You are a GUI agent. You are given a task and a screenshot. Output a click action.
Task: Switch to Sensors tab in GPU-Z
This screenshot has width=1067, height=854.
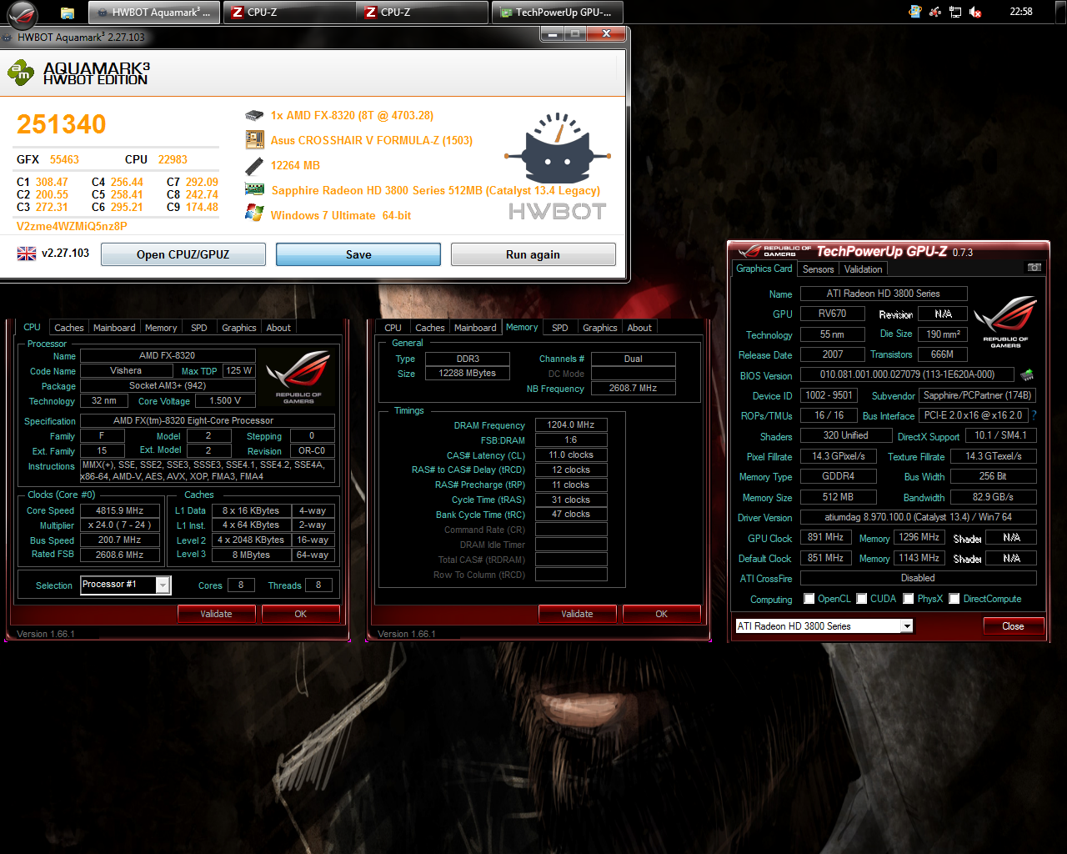[818, 269]
